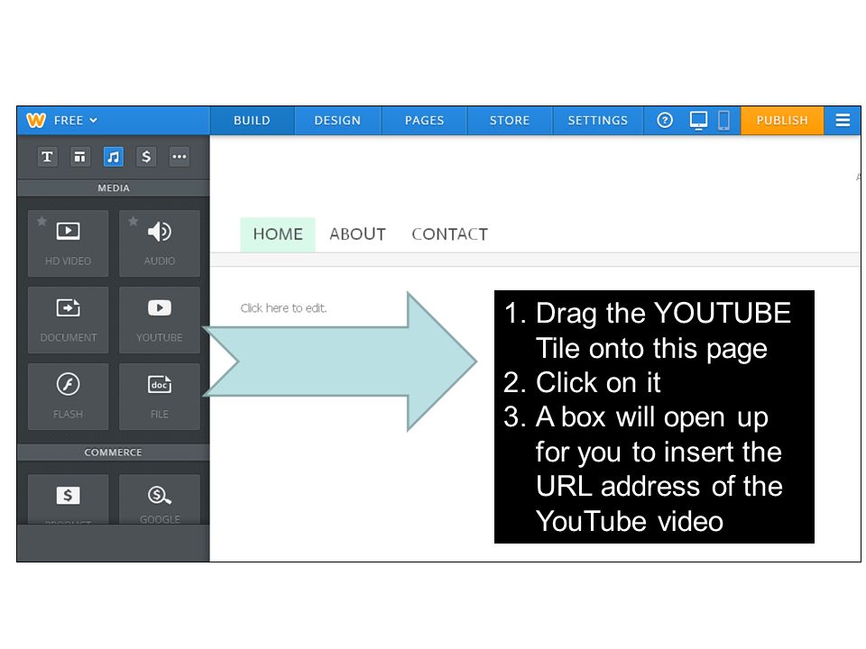This screenshot has height=649, width=866.
Task: Click the PRODUCT dollar tile
Action: click(x=68, y=498)
